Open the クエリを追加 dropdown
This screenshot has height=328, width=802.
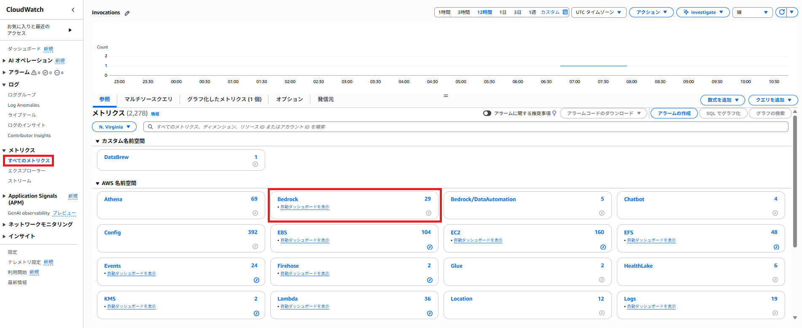tap(773, 100)
